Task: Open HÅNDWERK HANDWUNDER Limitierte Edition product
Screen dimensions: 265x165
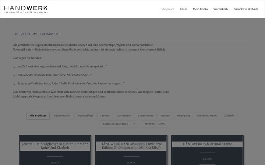Action: click(131, 146)
